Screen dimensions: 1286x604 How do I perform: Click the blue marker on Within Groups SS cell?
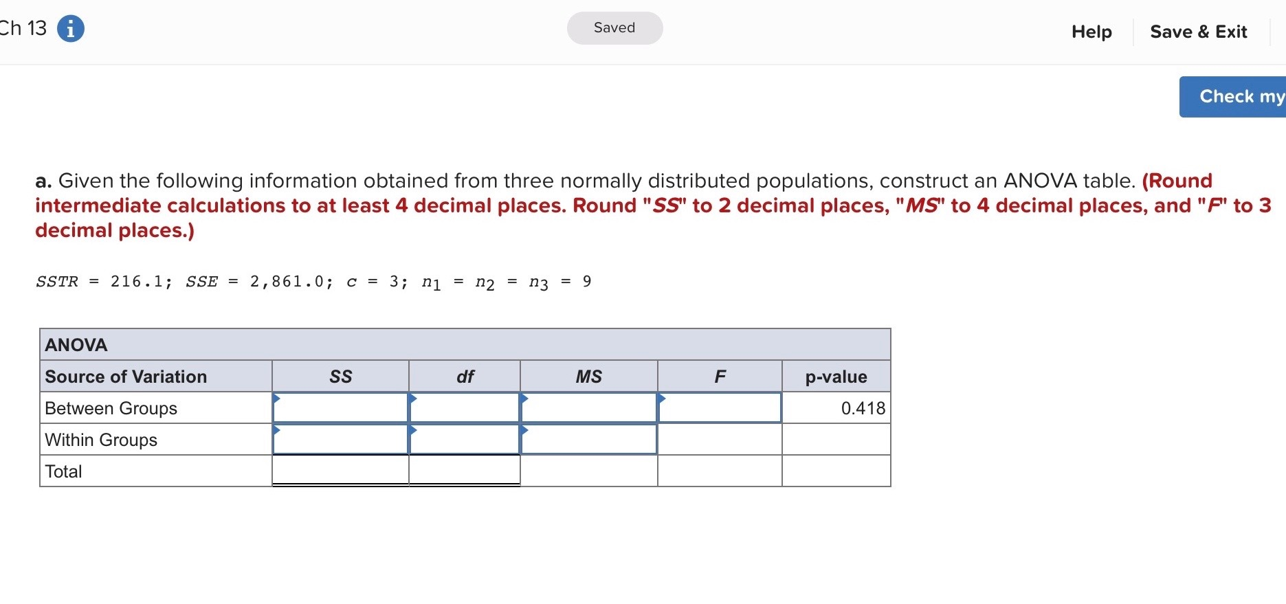278,429
